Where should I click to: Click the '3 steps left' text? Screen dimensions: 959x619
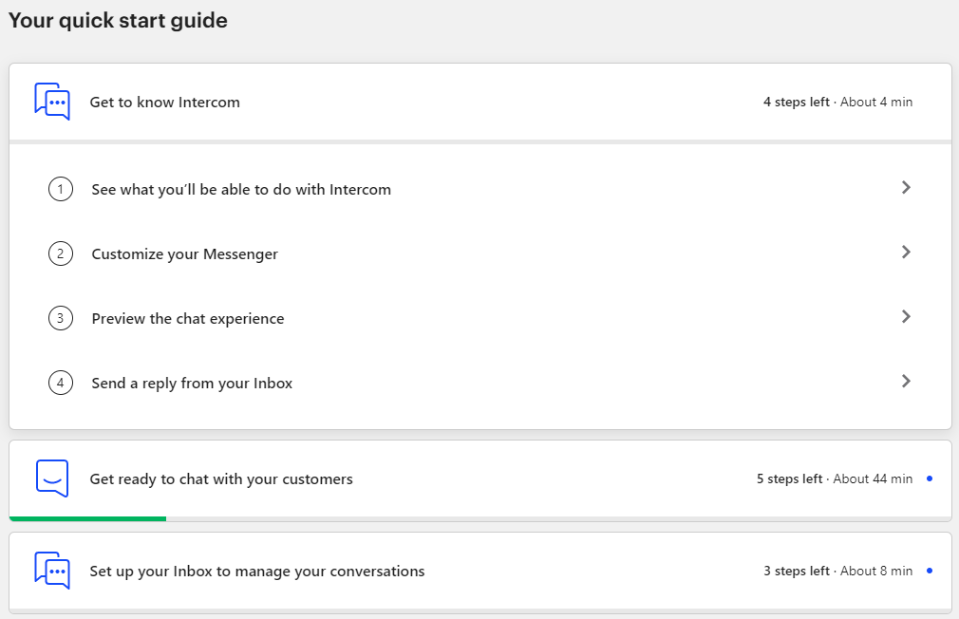coord(797,572)
